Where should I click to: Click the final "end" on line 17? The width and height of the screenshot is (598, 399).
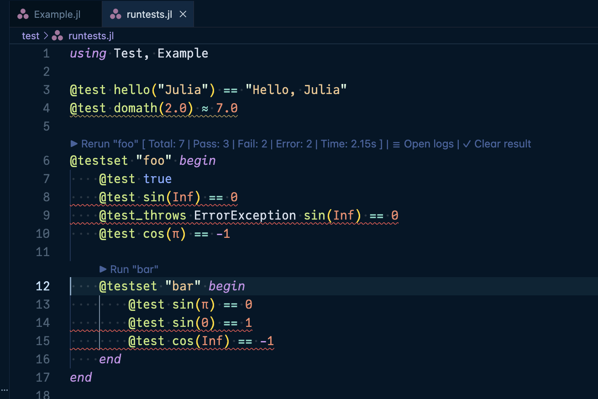pyautogui.click(x=81, y=378)
